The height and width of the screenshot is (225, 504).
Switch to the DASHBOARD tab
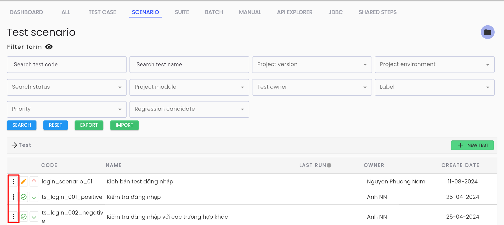[26, 12]
